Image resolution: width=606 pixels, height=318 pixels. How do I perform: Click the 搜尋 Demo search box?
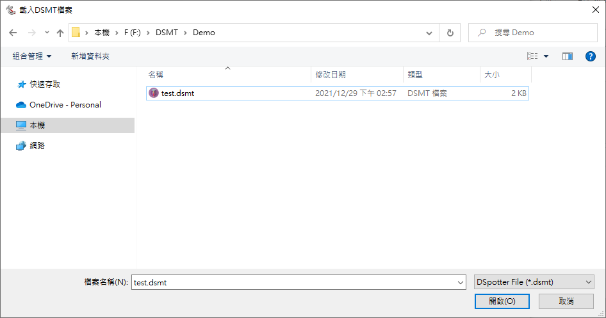coord(538,33)
